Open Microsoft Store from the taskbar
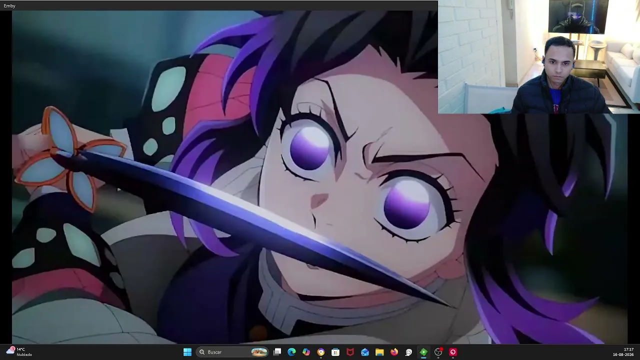The image size is (640, 360). tap(335, 352)
